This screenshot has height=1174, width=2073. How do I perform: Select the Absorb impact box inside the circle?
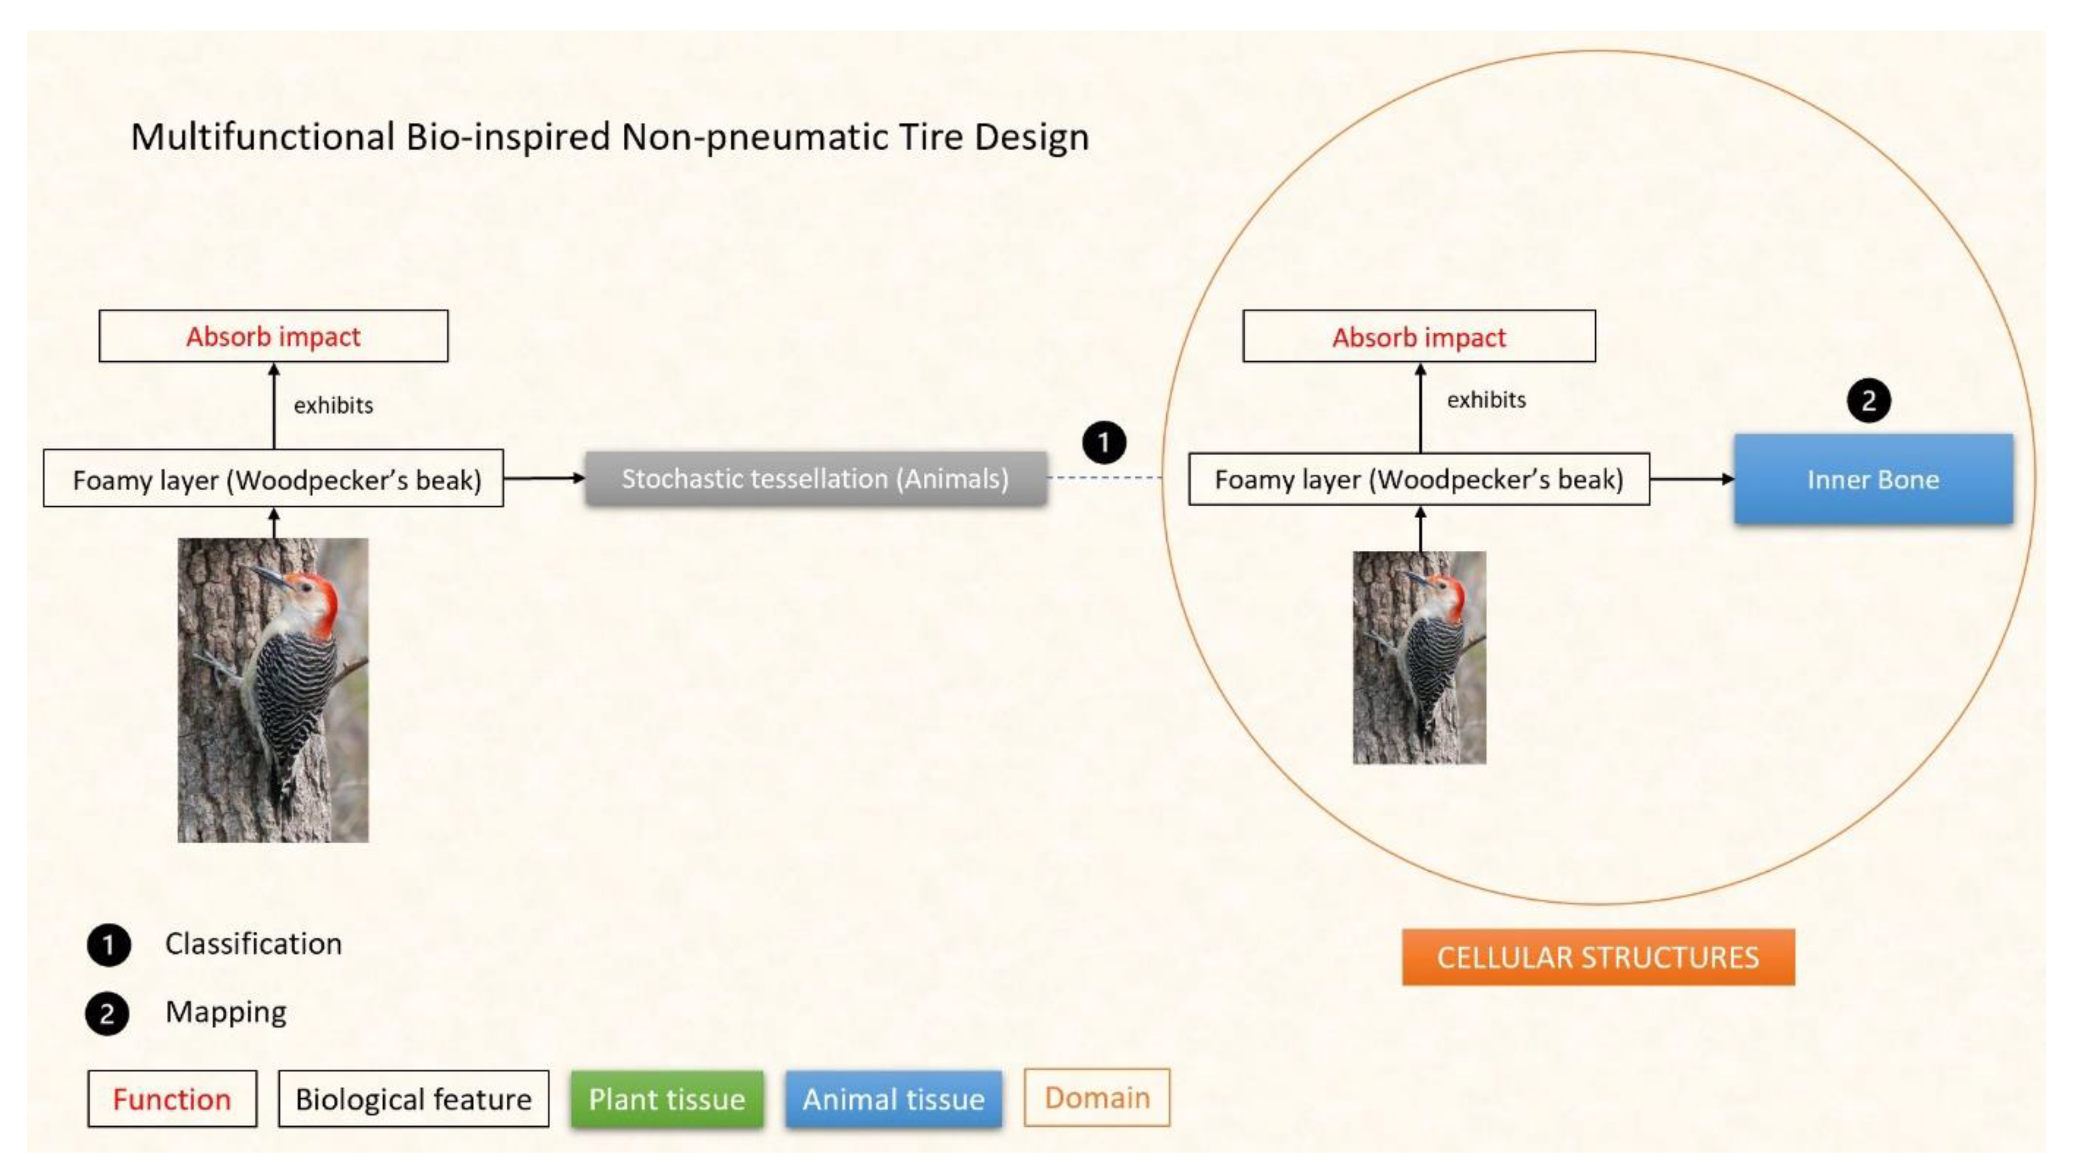[1419, 337]
